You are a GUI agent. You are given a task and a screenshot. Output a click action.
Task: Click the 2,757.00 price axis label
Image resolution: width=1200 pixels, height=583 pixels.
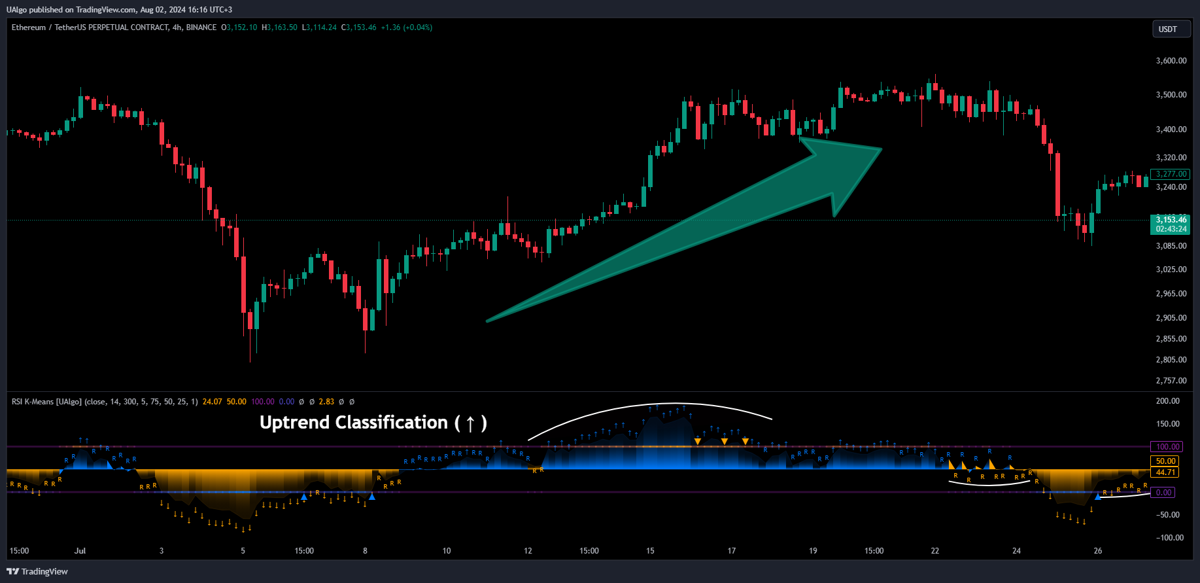(x=1171, y=381)
